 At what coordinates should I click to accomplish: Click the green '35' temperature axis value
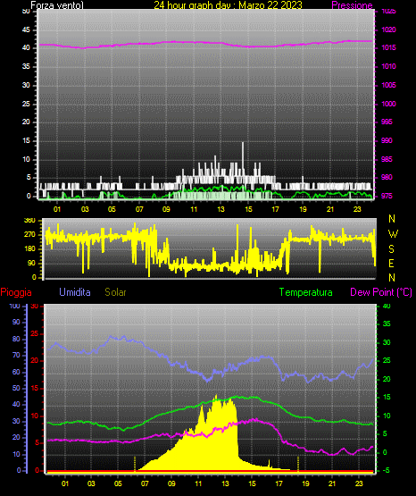pyautogui.click(x=387, y=324)
